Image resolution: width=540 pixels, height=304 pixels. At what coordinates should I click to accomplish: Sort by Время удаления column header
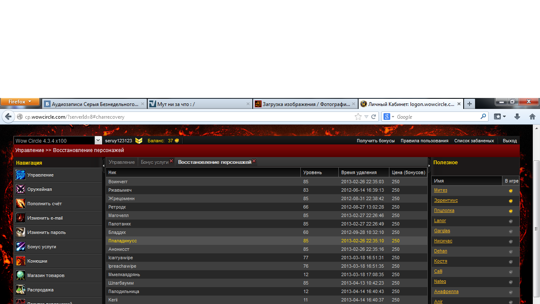pyautogui.click(x=364, y=172)
